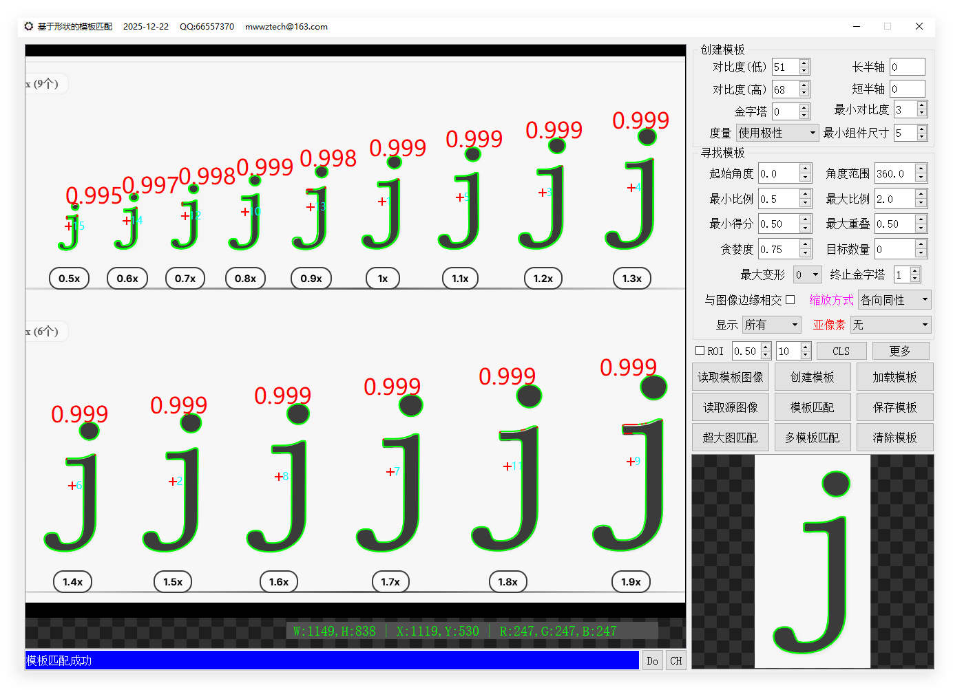Click the 模板匹配 button
Viewport: 953px width, 690px height.
[x=812, y=407]
